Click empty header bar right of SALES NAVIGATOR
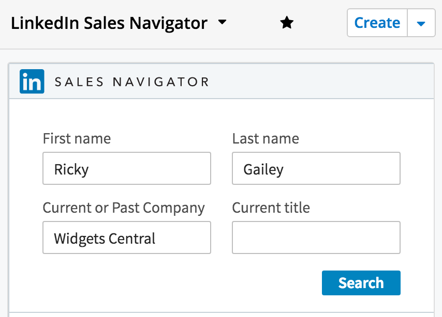The height and width of the screenshot is (317, 442). (321, 82)
